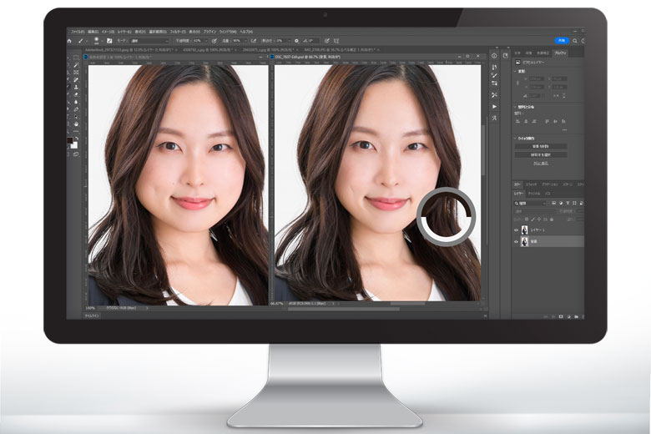The width and height of the screenshot is (651, 434).
Task: Open the search magnifier icon at top right
Action: point(577,39)
